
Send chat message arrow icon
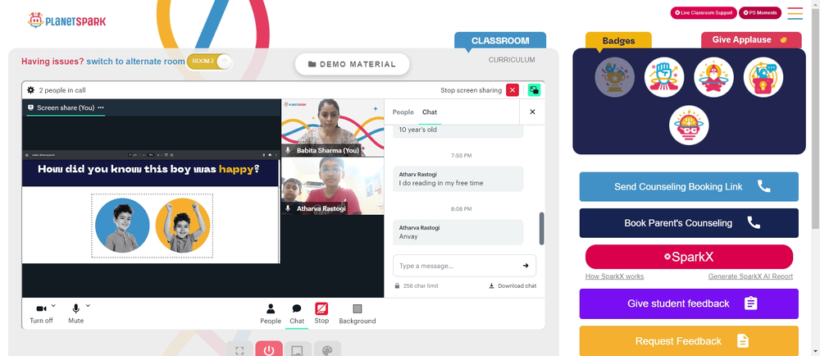pyautogui.click(x=526, y=266)
